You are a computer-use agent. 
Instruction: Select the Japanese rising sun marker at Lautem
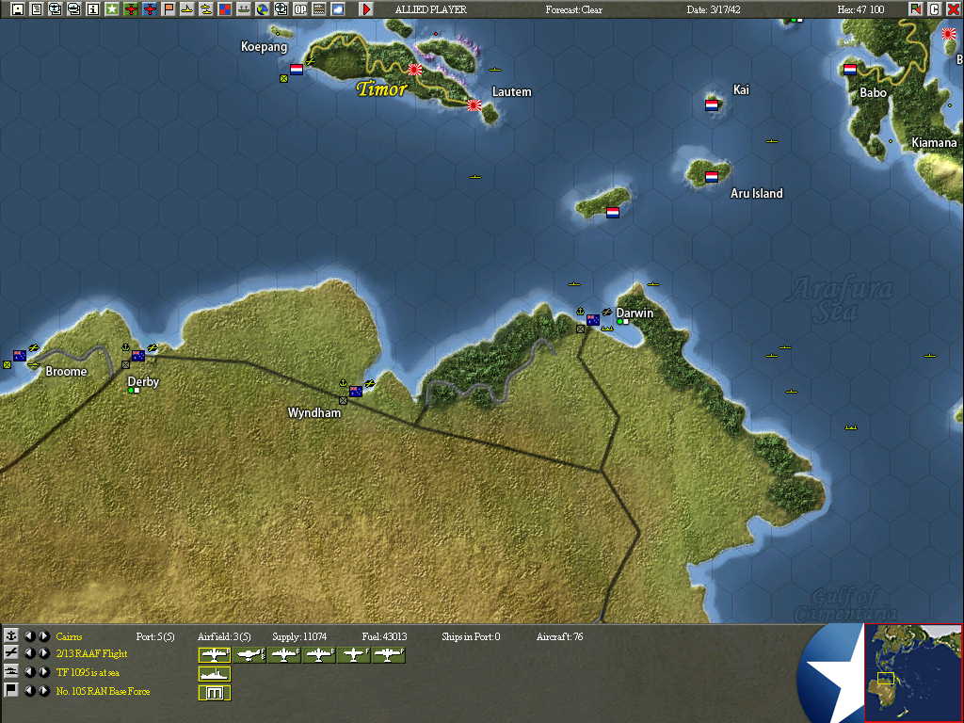coord(474,105)
